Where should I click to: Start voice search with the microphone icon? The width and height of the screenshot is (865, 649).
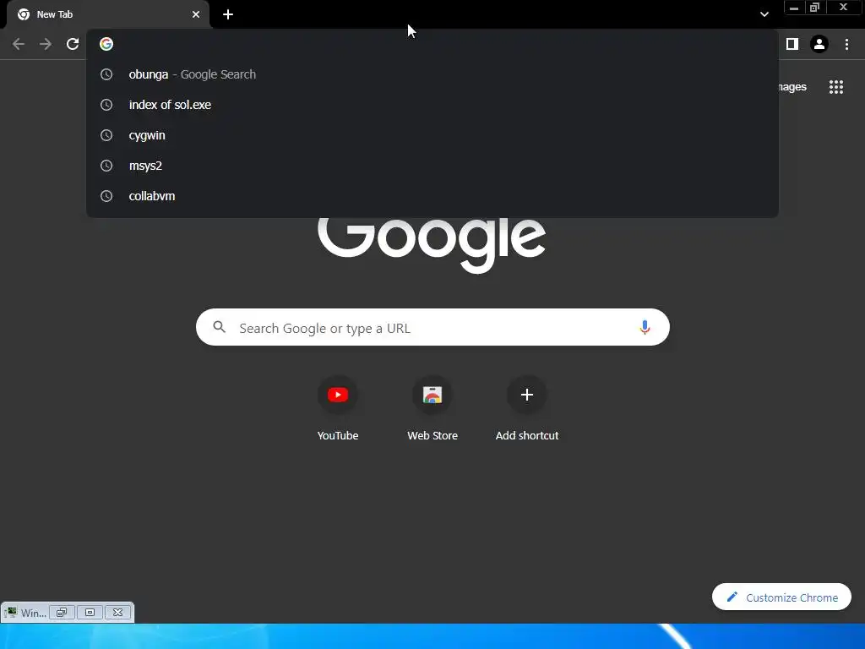point(645,327)
